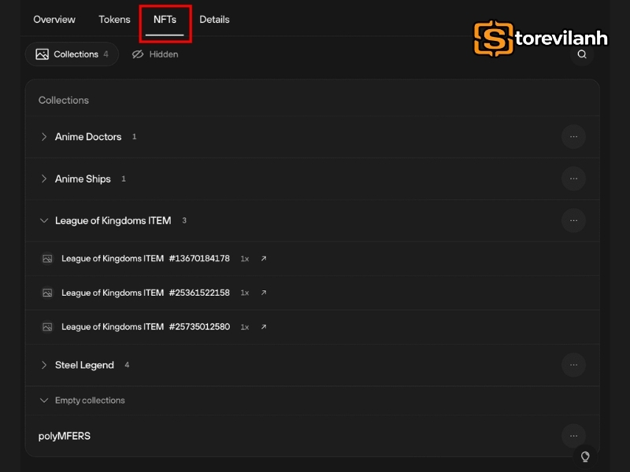Show Hidden NFTs list
Screen dimensions: 630x472
coord(155,54)
